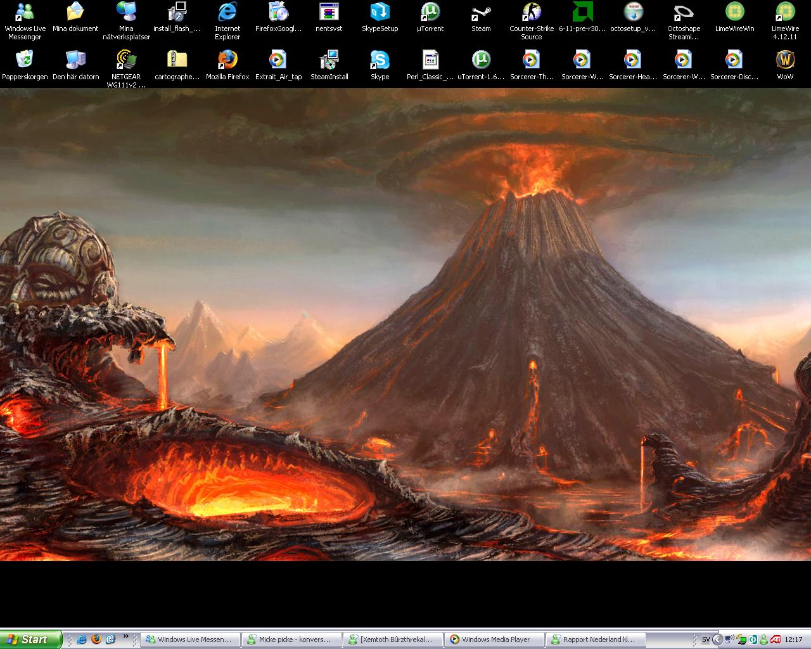Select the Perl_Classic file icon

pos(430,65)
